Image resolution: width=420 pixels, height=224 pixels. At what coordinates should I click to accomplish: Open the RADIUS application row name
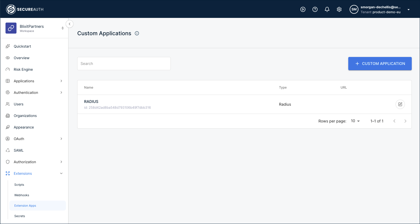tap(91, 102)
